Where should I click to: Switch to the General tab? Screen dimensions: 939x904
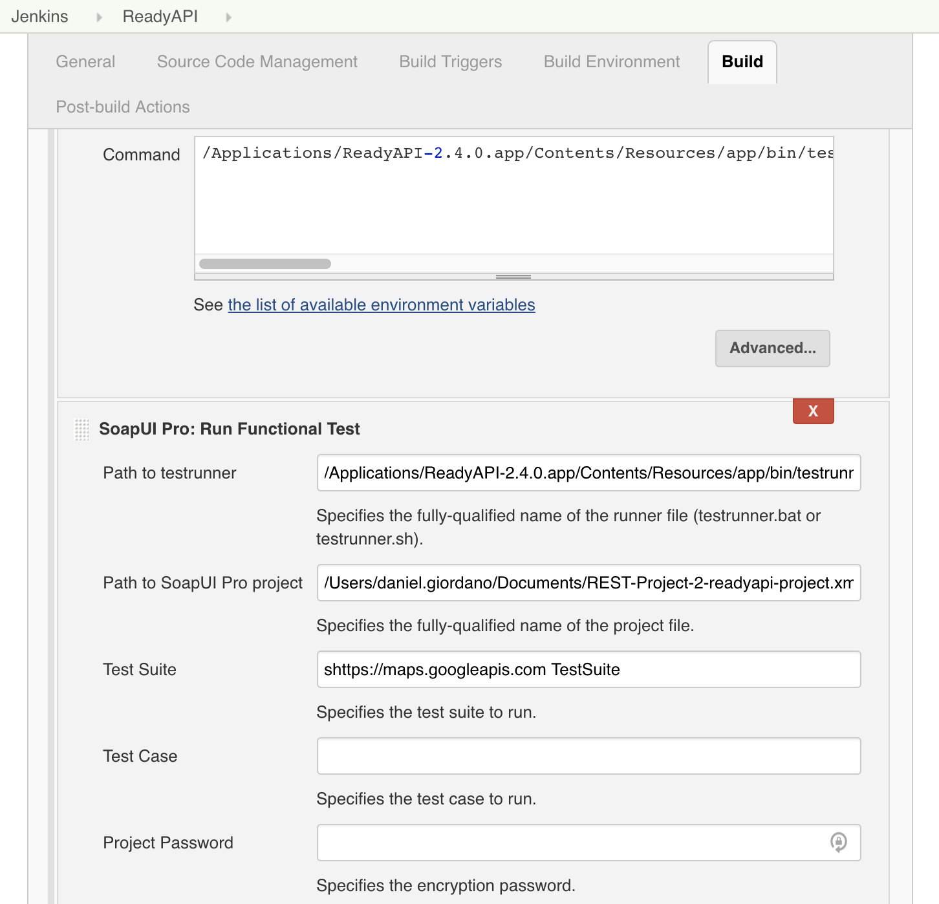tap(85, 61)
